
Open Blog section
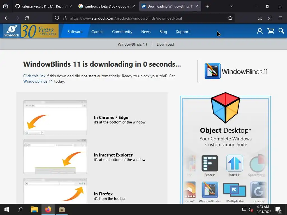(x=163, y=32)
